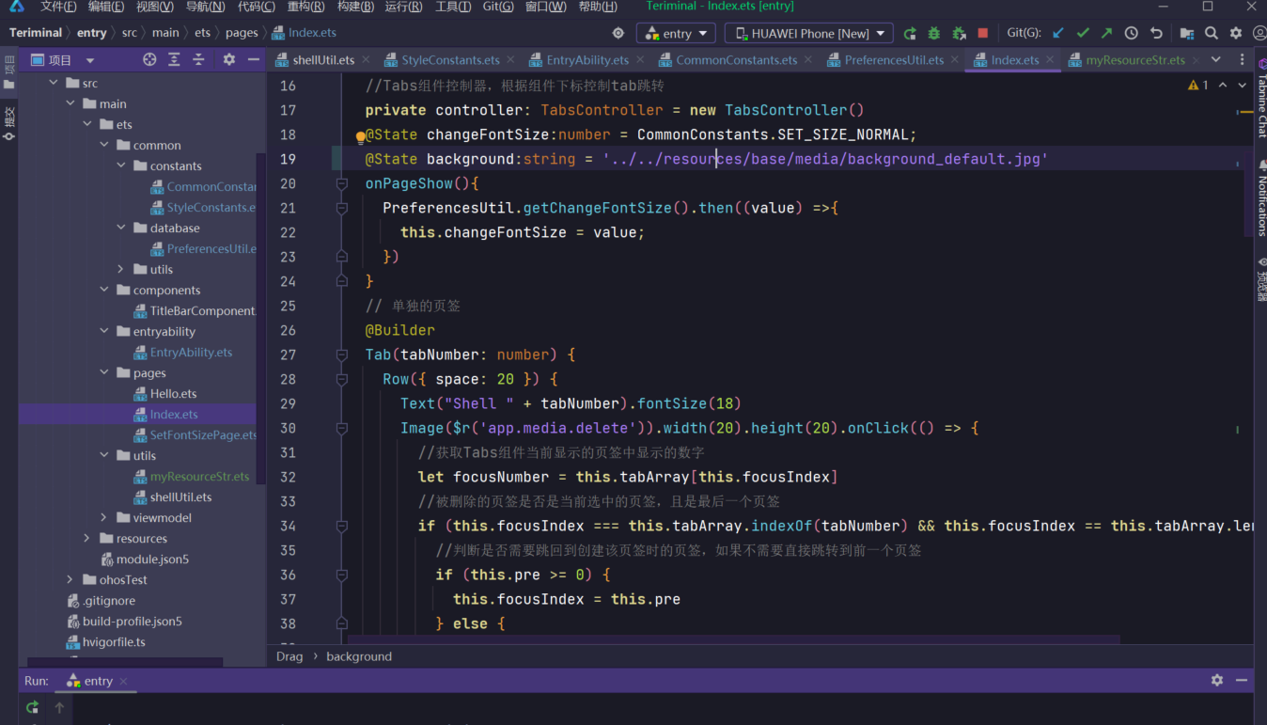Open Git history clock icon
The height and width of the screenshot is (725, 1267).
(x=1132, y=33)
